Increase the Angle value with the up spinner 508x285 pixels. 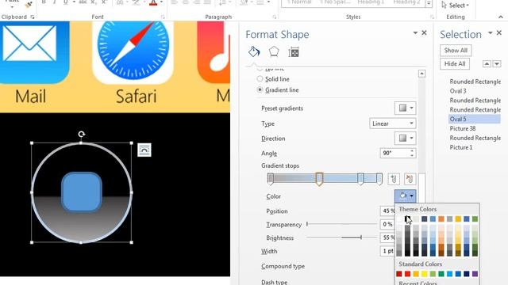point(412,150)
